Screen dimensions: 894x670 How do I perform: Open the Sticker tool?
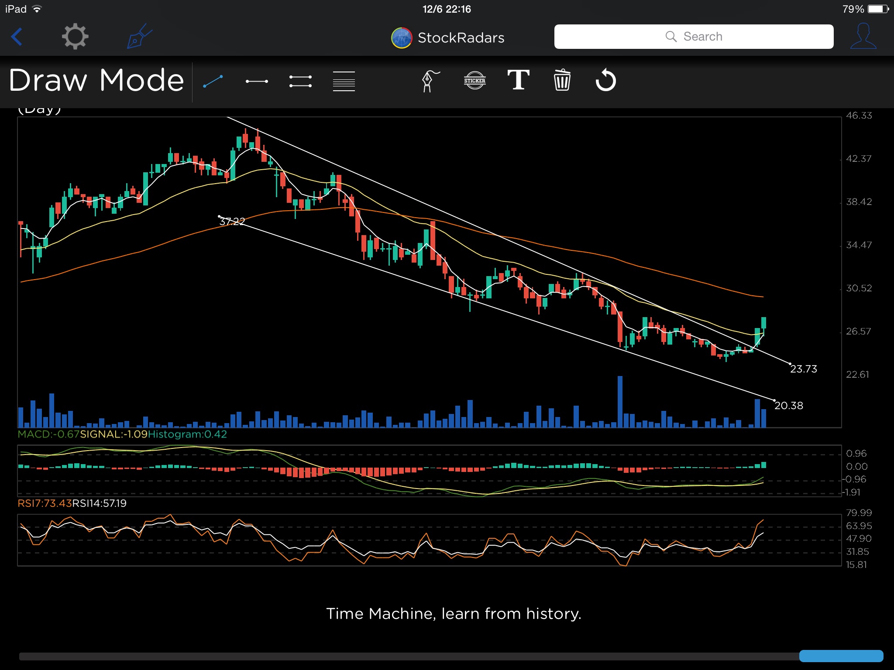pyautogui.click(x=475, y=81)
